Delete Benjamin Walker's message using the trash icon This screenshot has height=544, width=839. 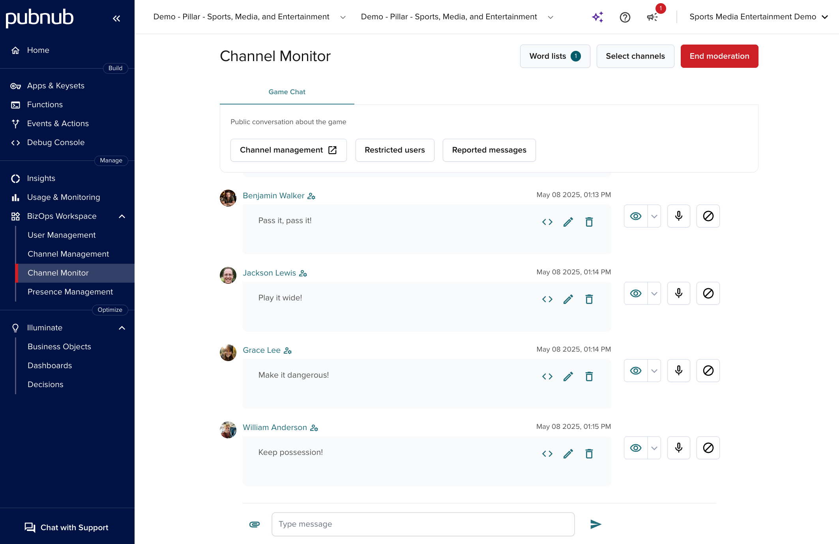589,222
